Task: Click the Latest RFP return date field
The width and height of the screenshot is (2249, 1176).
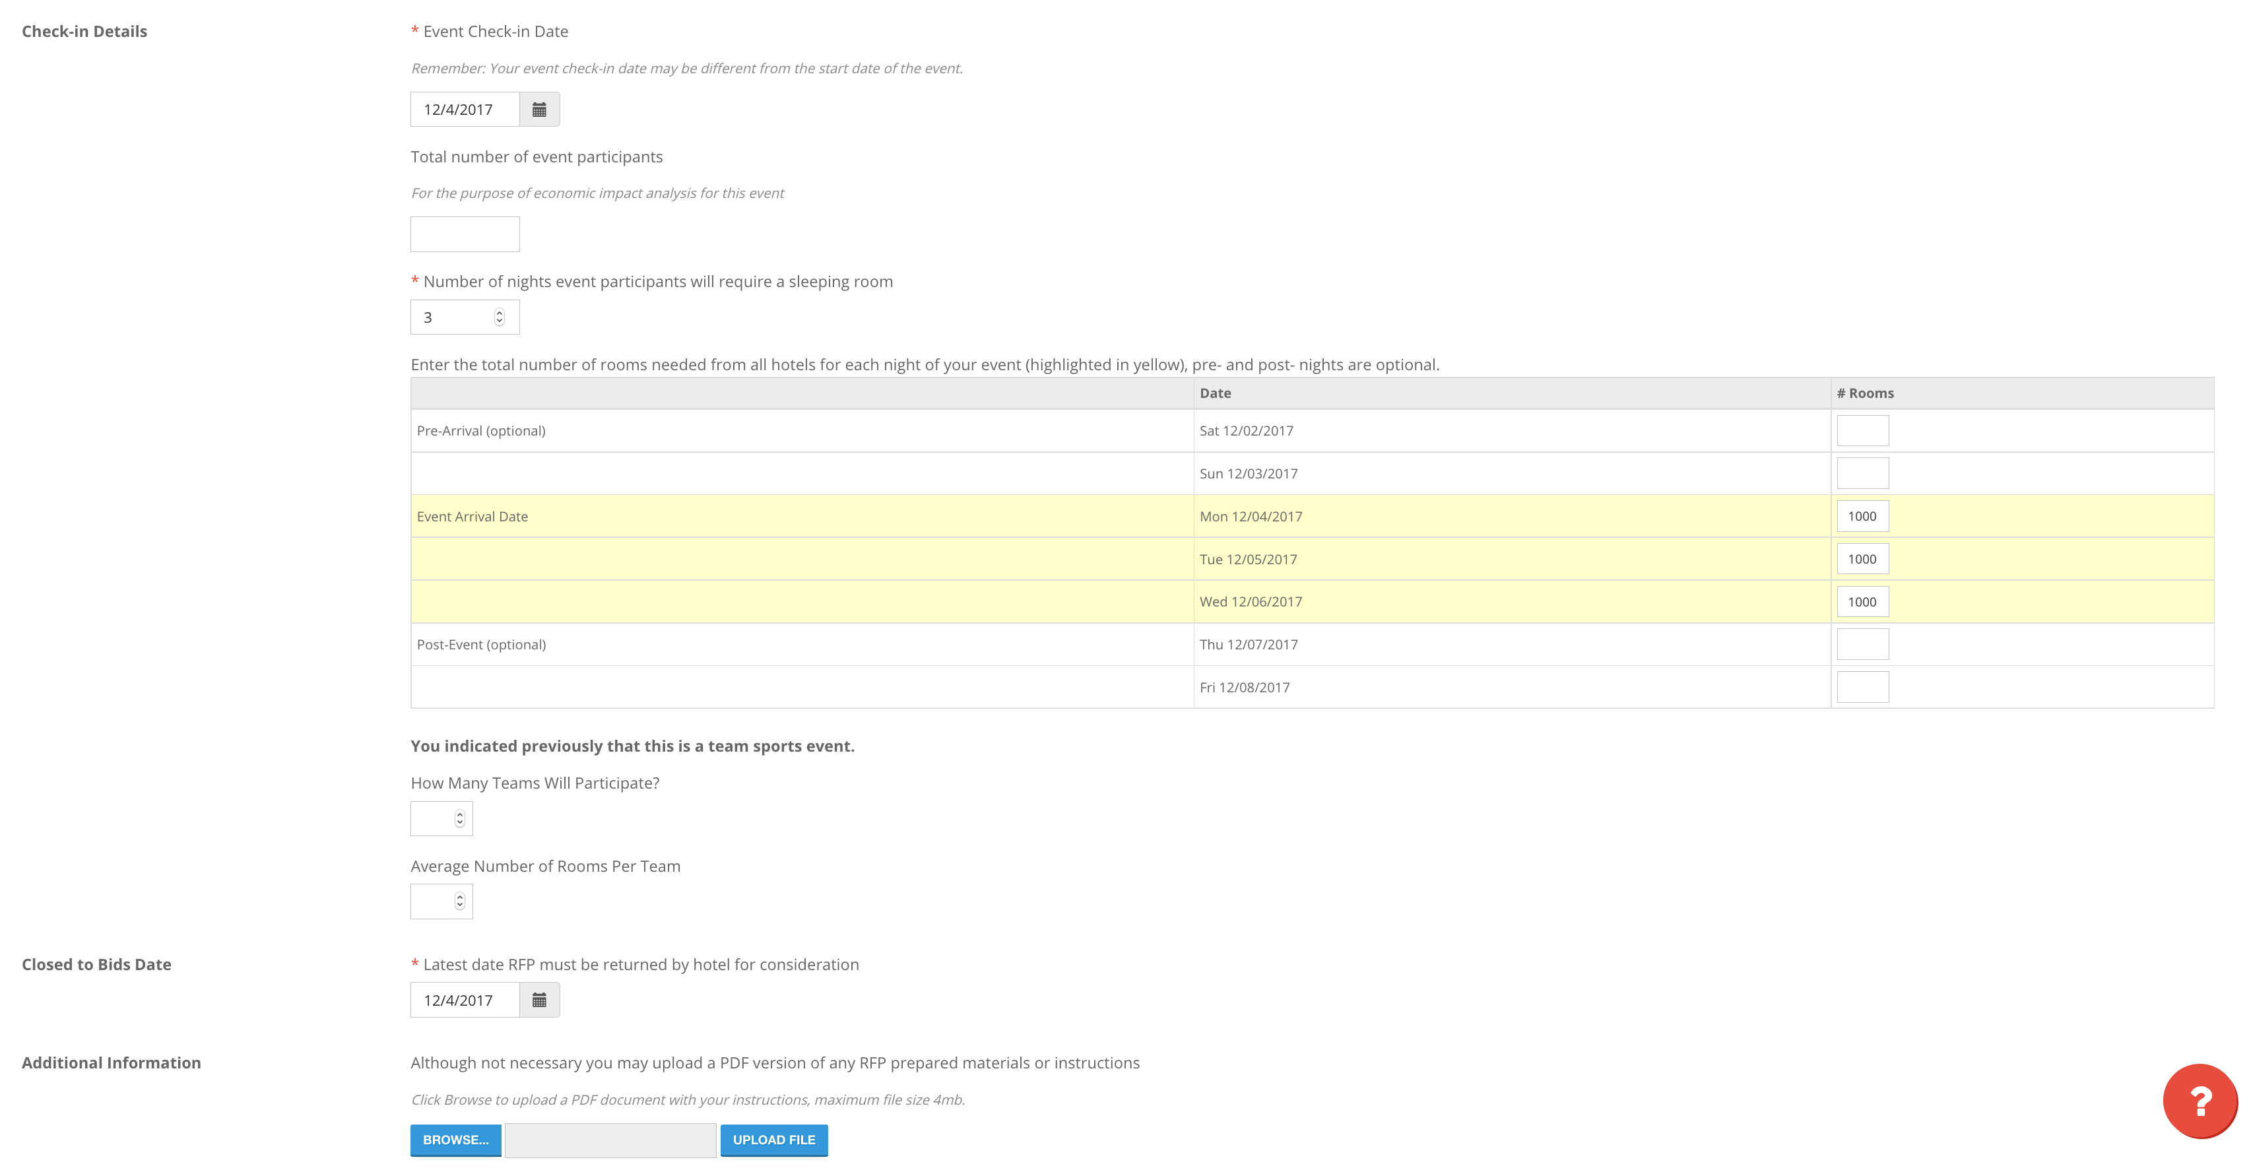Action: (465, 1000)
